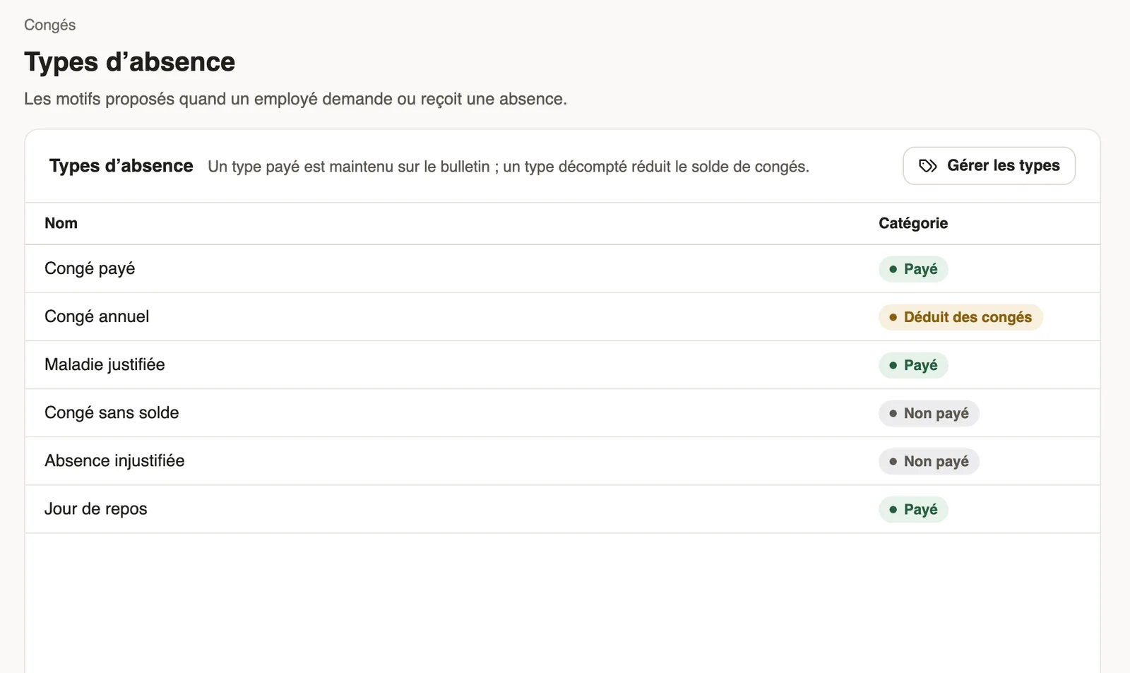This screenshot has height=673, width=1130.
Task: Click the Catégorie column header
Action: click(913, 223)
